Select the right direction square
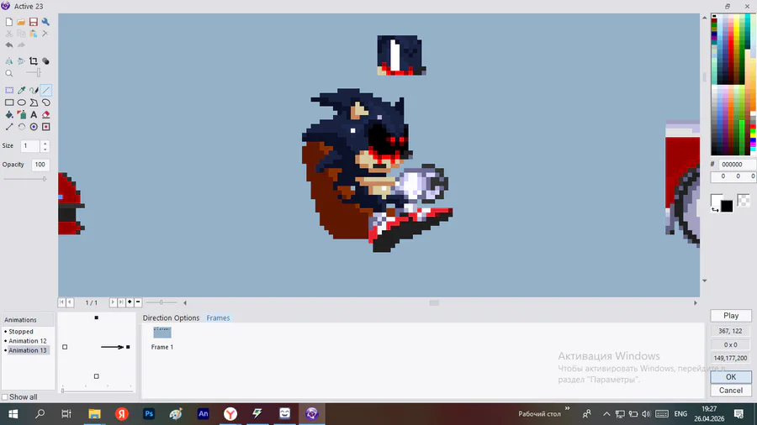 tap(128, 347)
